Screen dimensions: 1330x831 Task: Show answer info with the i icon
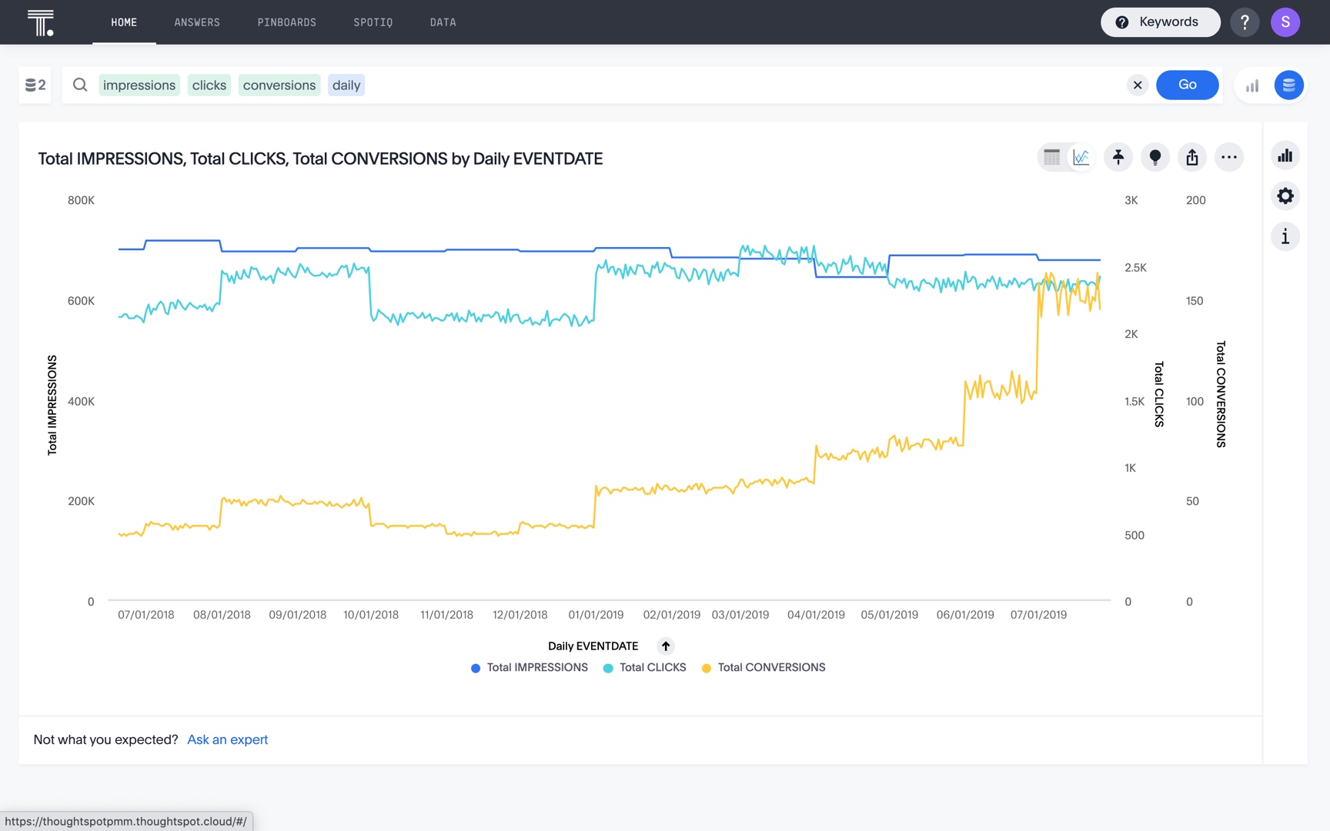coord(1285,236)
